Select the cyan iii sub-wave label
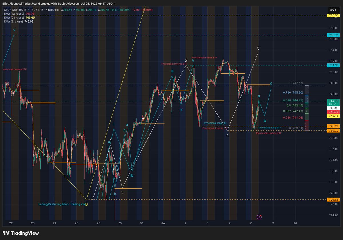This screenshot has height=240, width=343. pos(172,71)
